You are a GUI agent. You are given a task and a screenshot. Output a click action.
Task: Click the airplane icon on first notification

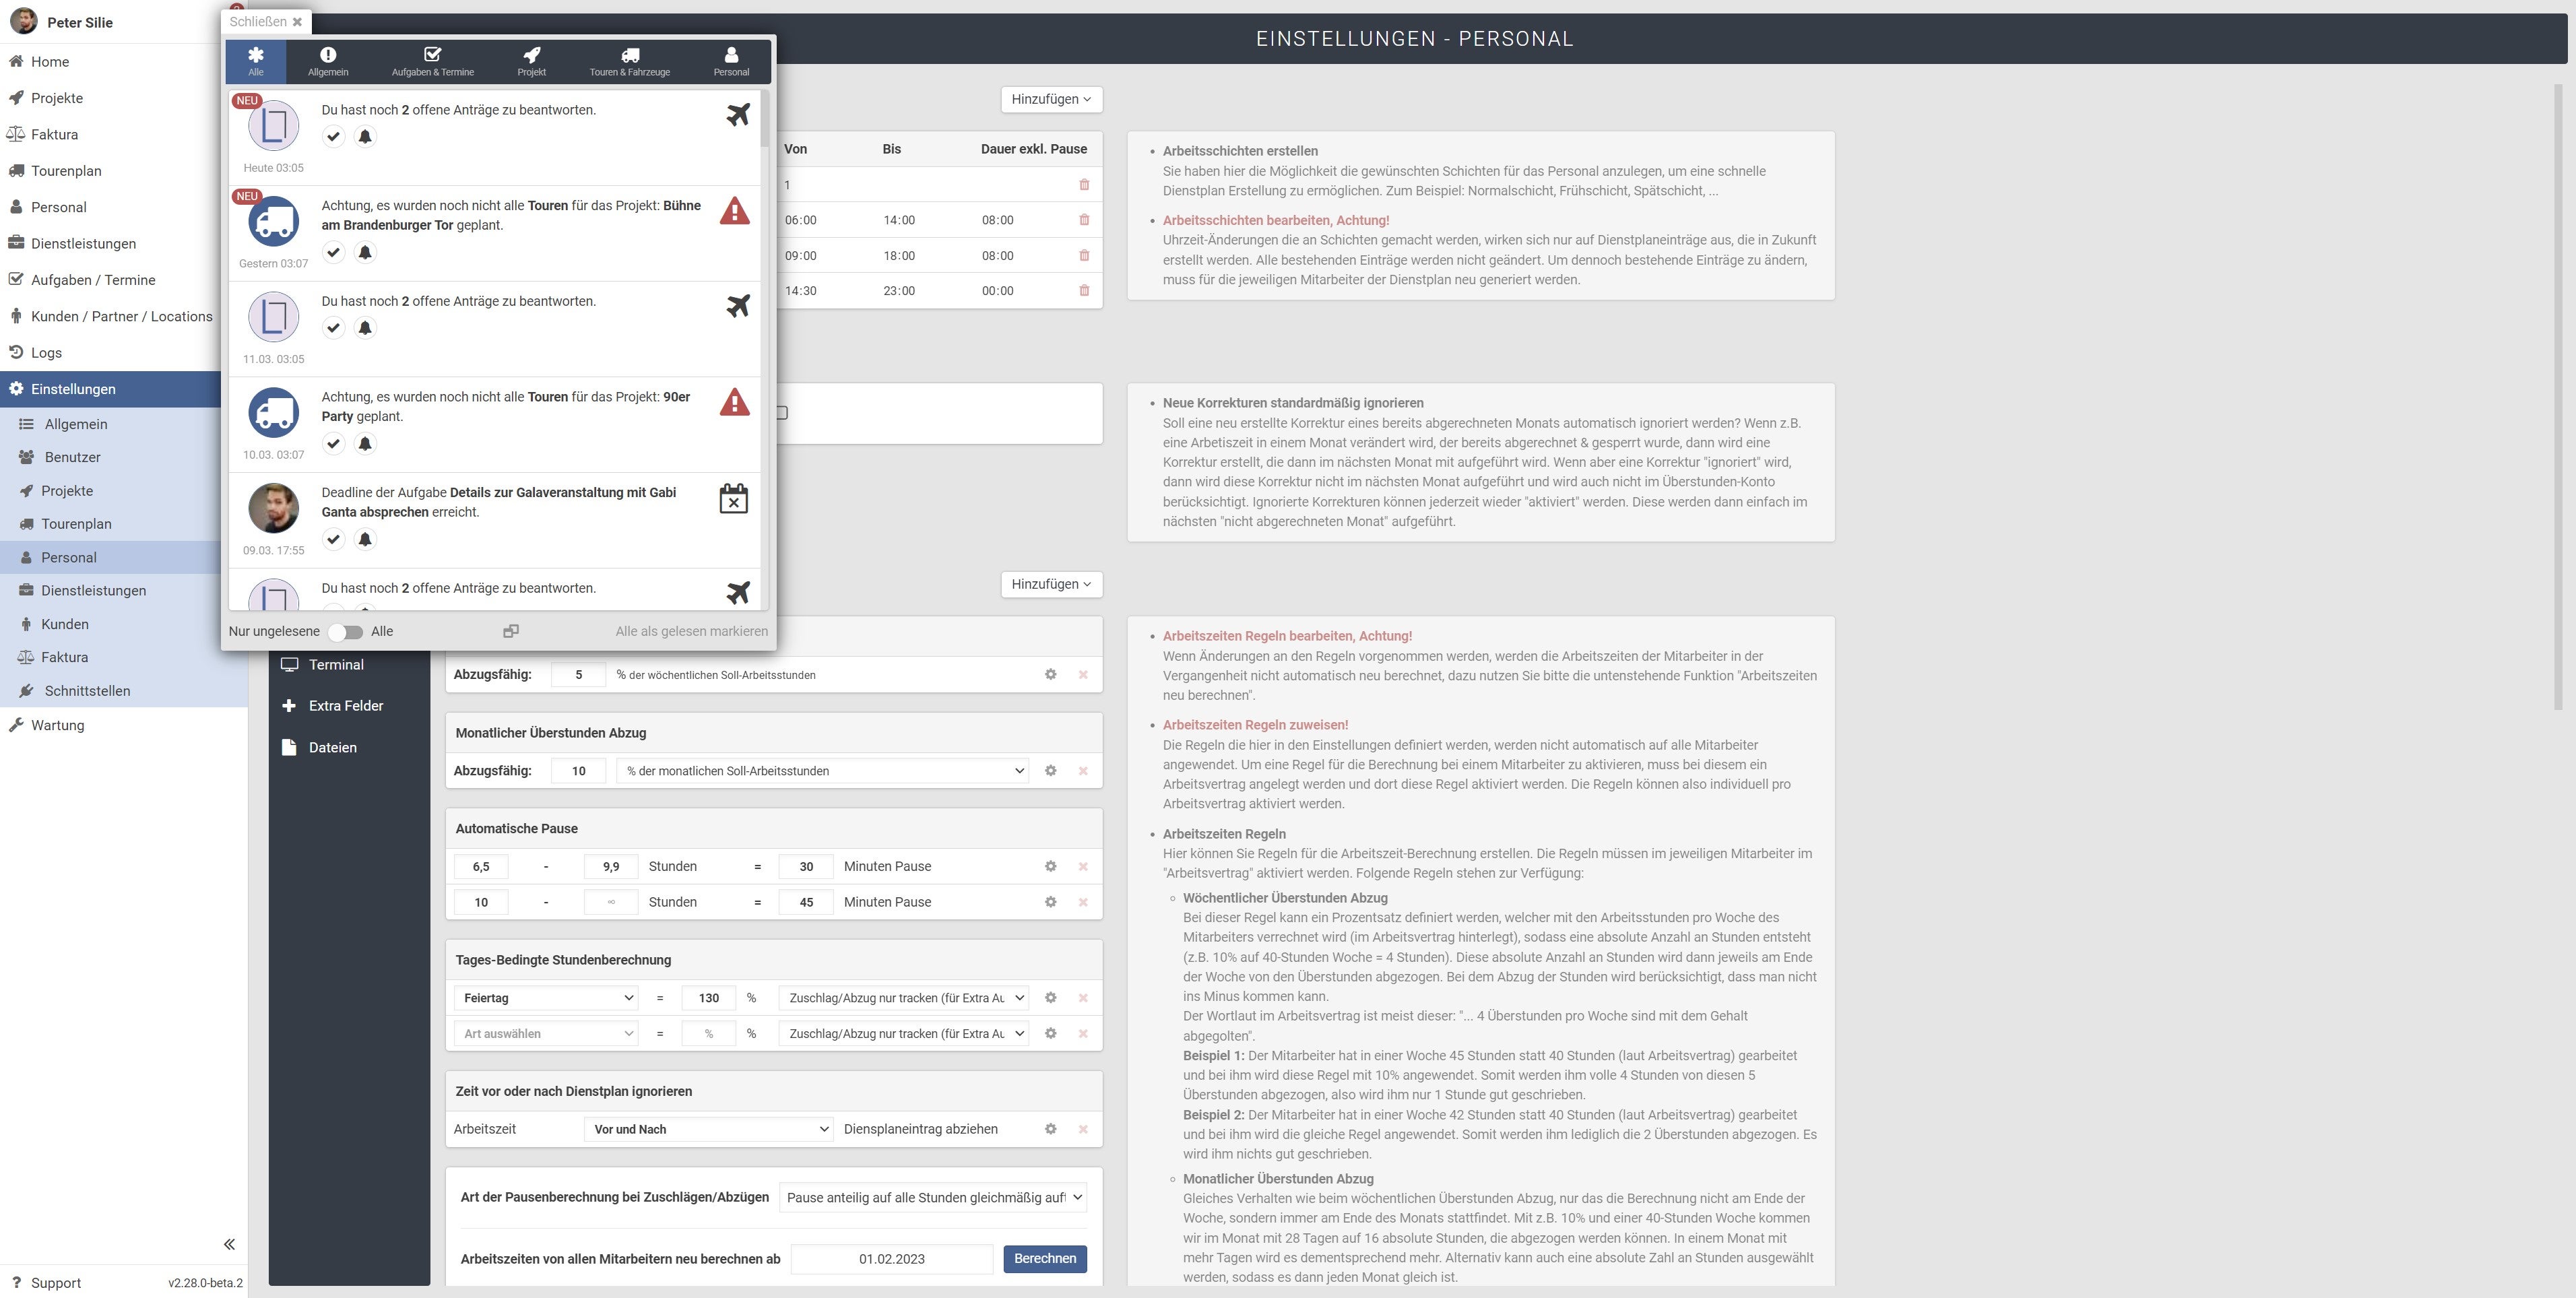738,114
